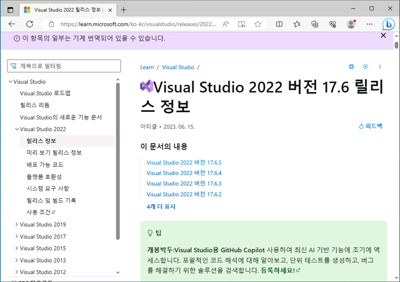This screenshot has width=400, height=282.
Task: Expand the Visual Studio 2017 node
Action: 17,236
